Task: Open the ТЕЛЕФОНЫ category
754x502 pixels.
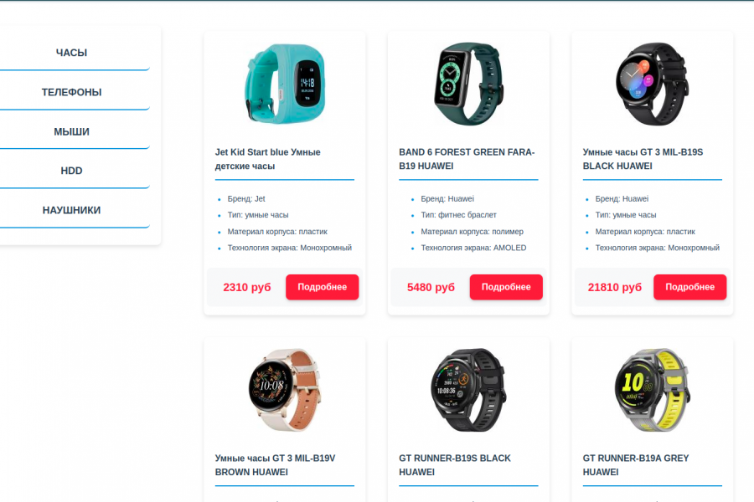Action: (72, 92)
